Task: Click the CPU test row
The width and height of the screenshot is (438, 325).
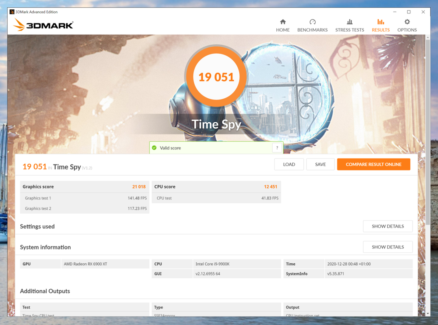Action: 216,198
